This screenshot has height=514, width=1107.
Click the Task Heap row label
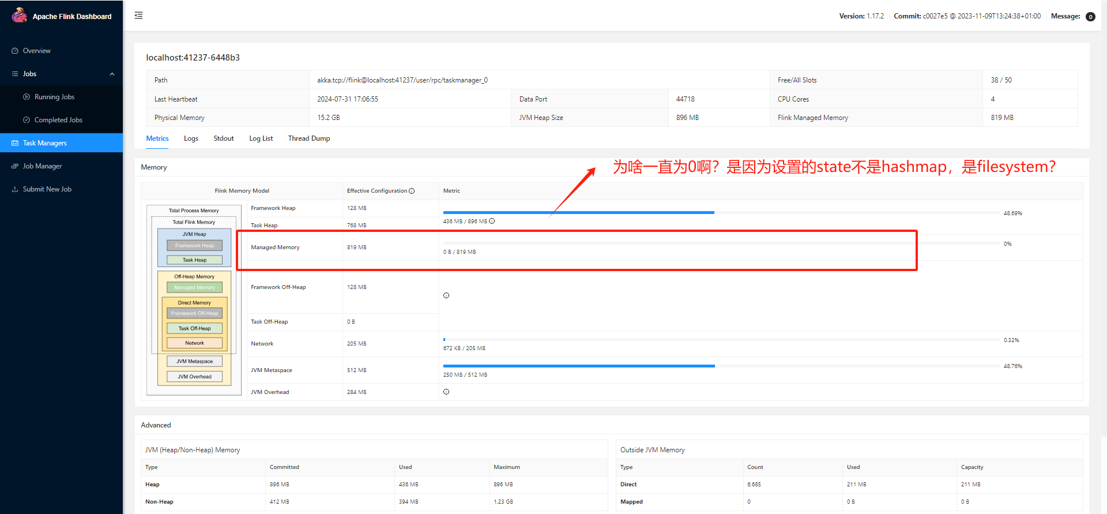pos(264,226)
